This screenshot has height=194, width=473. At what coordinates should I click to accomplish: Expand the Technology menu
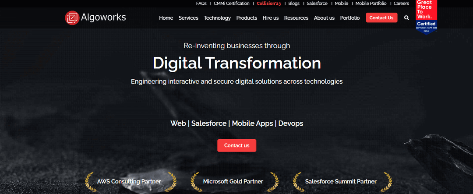217,18
